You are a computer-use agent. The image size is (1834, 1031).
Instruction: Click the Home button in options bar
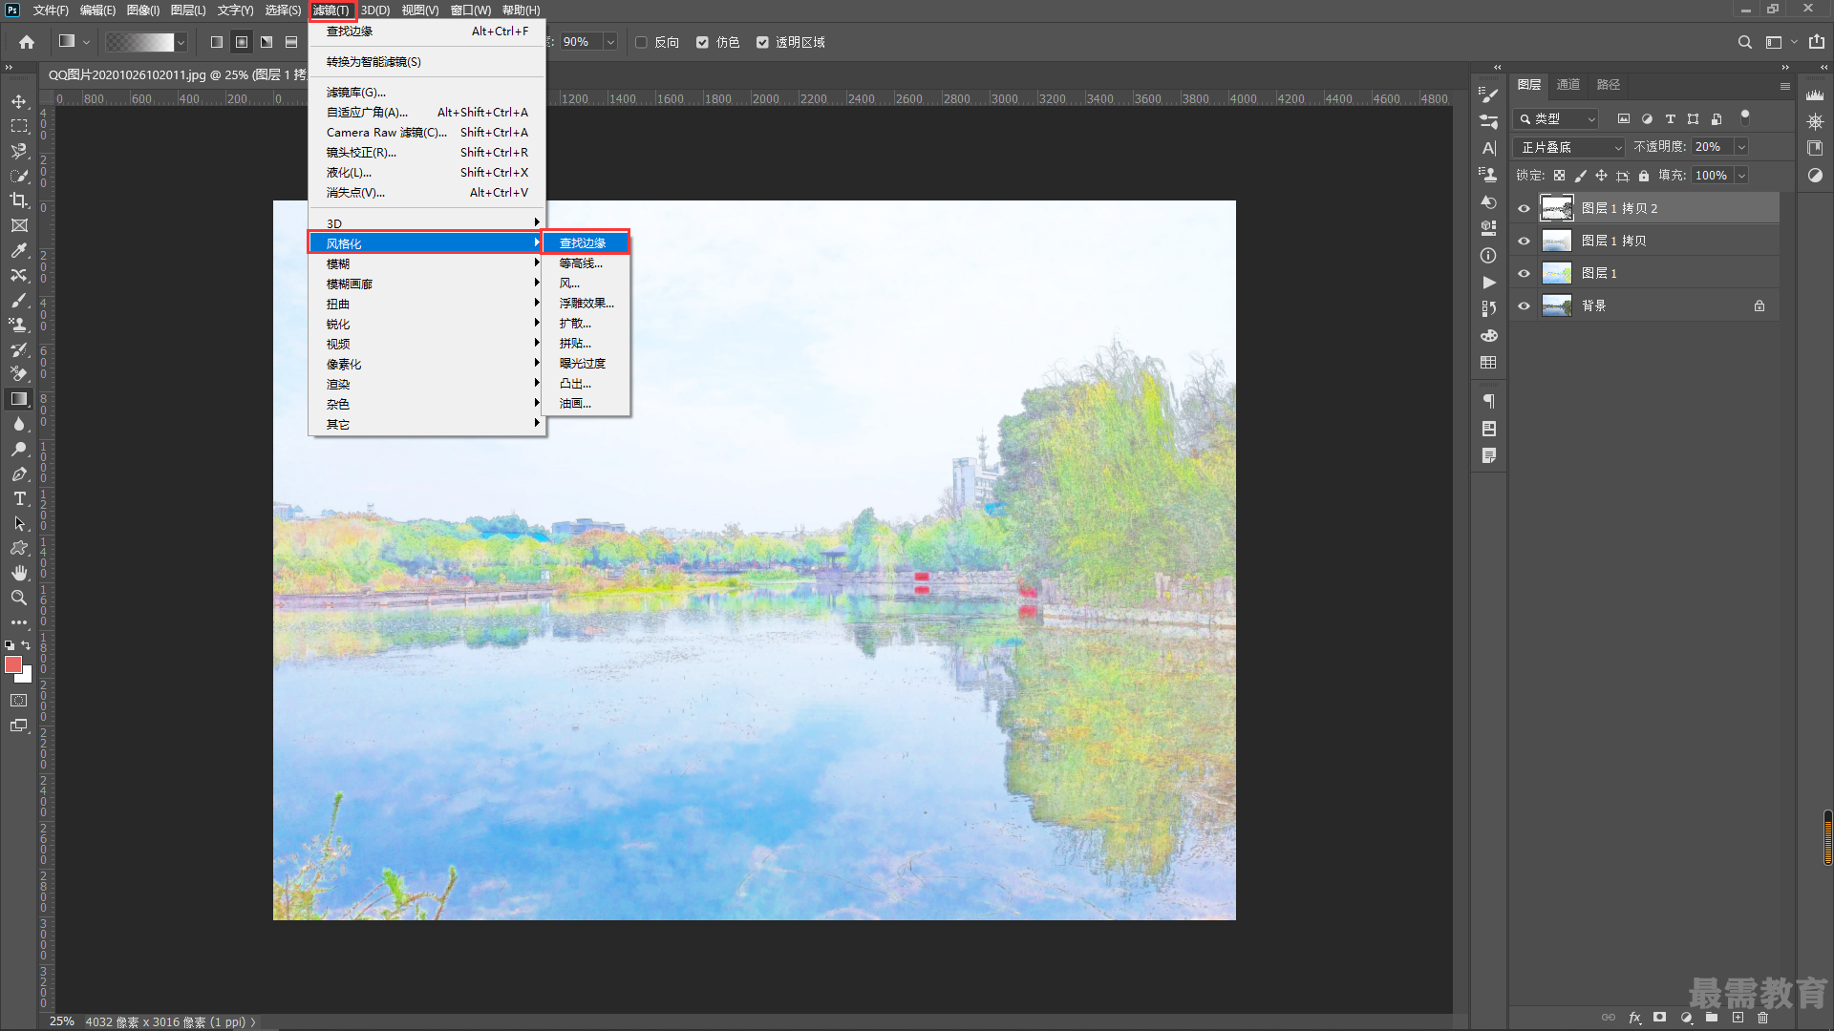point(27,42)
